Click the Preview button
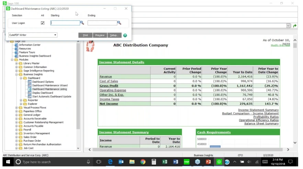The height and width of the screenshot is (169, 303). tap(100, 35)
